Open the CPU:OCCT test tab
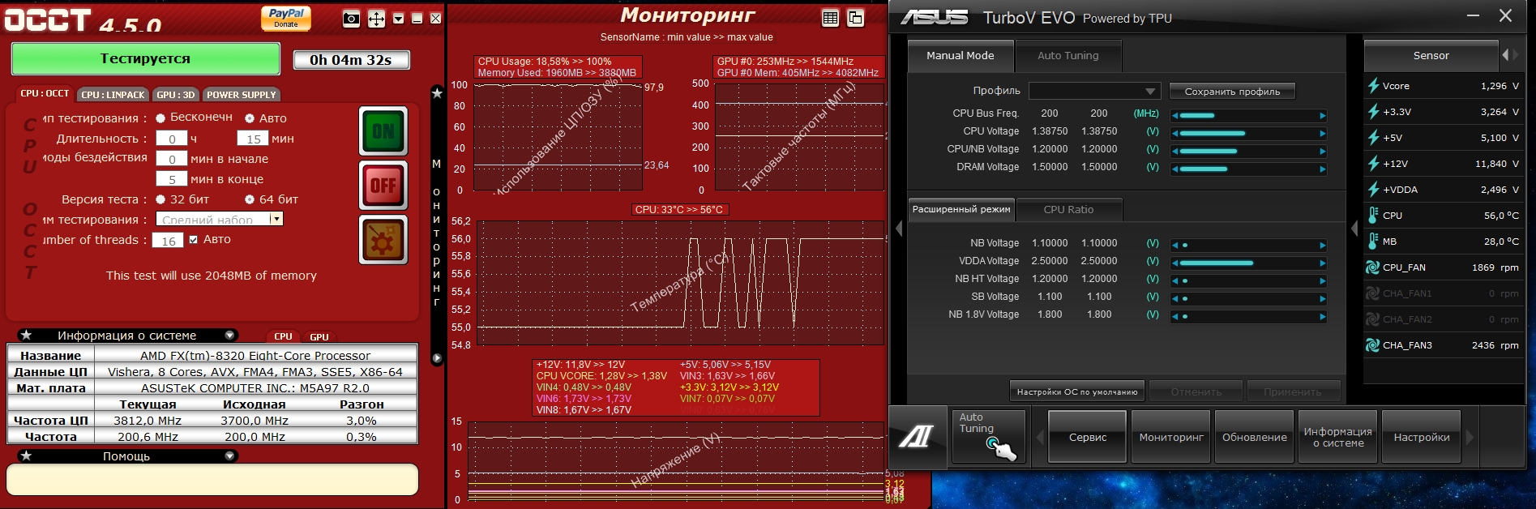1536x509 pixels. click(x=45, y=94)
